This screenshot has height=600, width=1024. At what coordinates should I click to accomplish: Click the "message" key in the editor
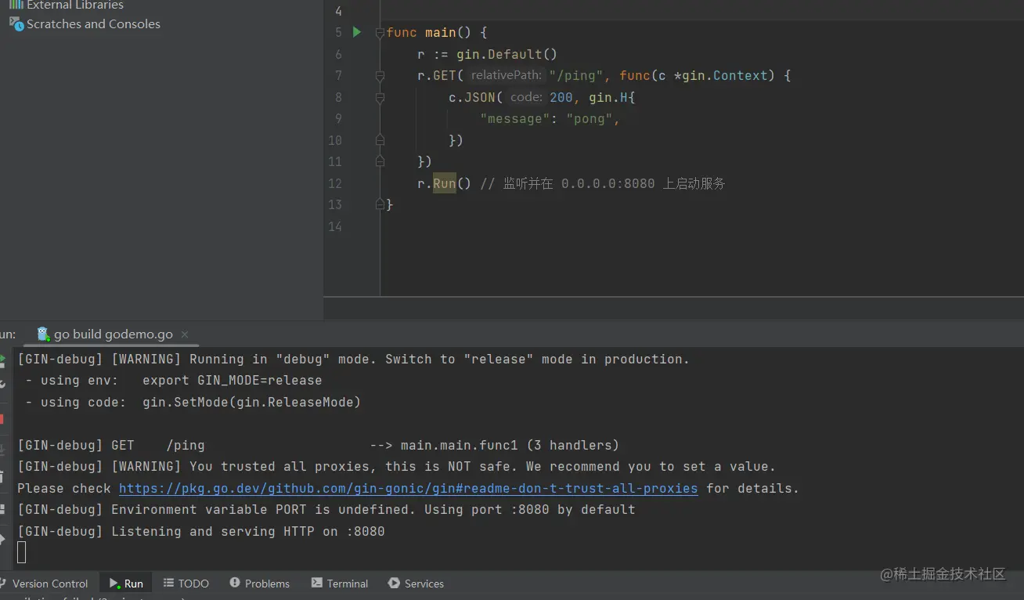pyautogui.click(x=514, y=119)
